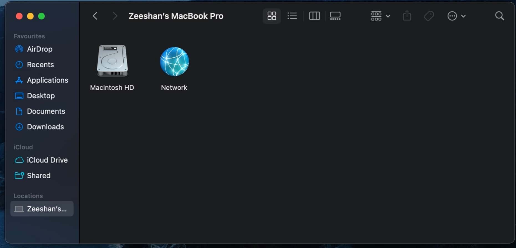Switch to list view
The width and height of the screenshot is (516, 248).
[292, 16]
